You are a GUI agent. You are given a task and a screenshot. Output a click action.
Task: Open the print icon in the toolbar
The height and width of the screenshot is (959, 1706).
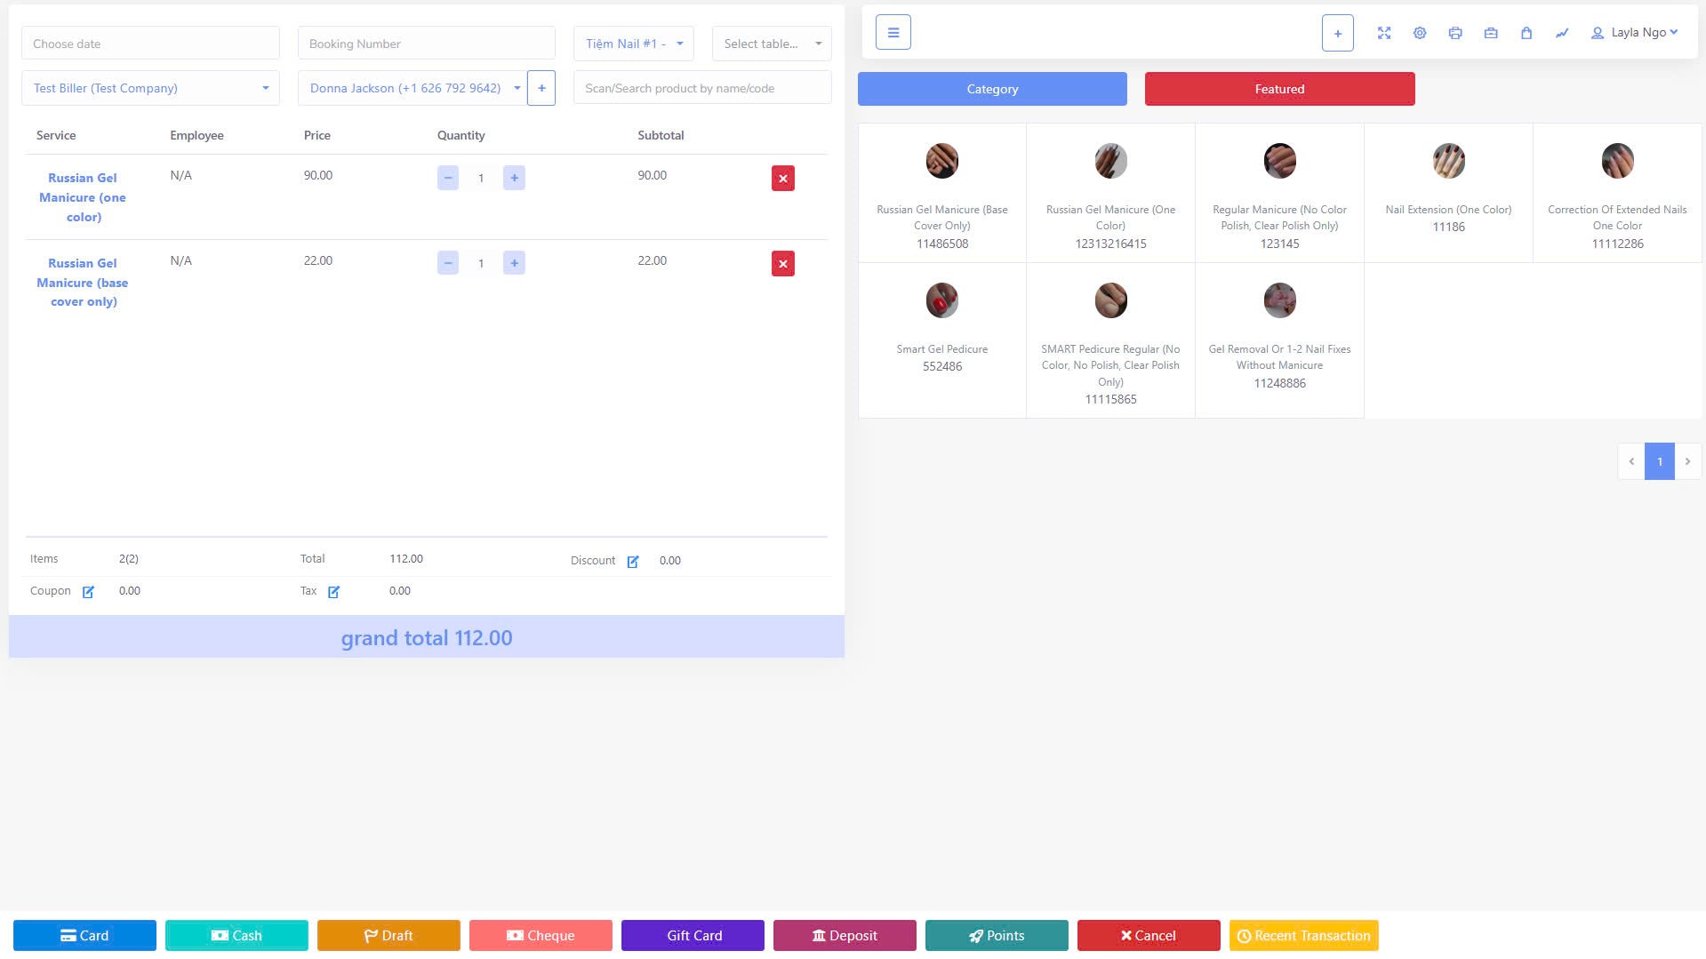point(1455,33)
